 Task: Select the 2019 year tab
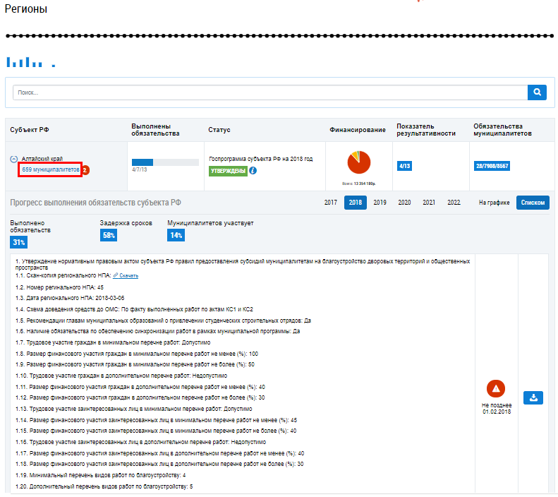click(380, 203)
